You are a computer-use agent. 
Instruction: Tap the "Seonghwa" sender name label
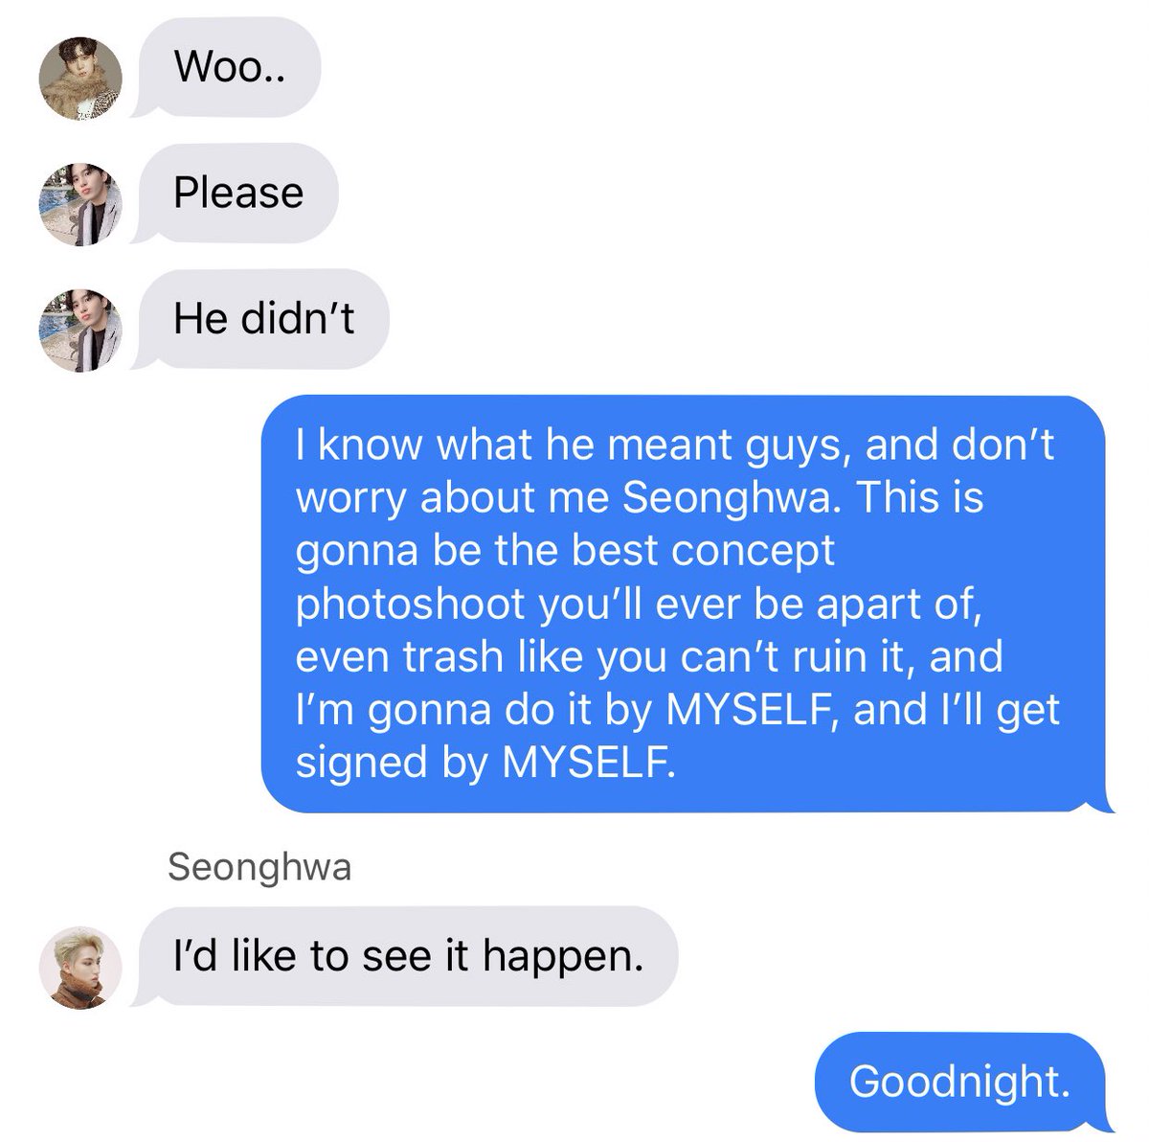pyautogui.click(x=259, y=867)
